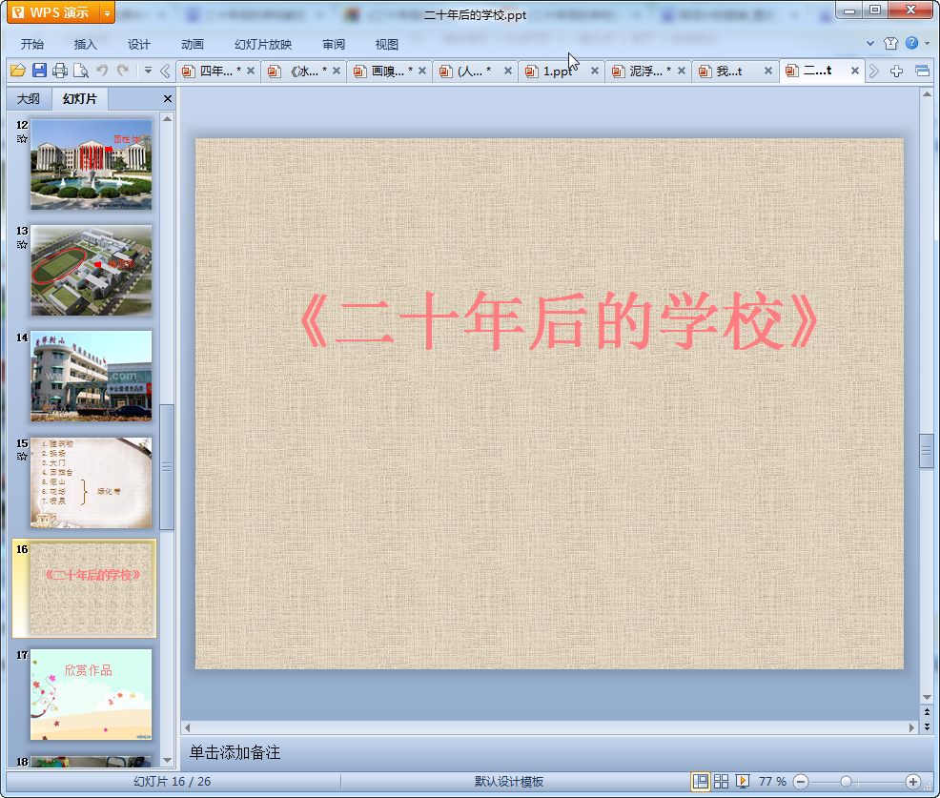The image size is (940, 798).
Task: Expand the dropdown arrow beside the help icon
Action: (x=928, y=43)
